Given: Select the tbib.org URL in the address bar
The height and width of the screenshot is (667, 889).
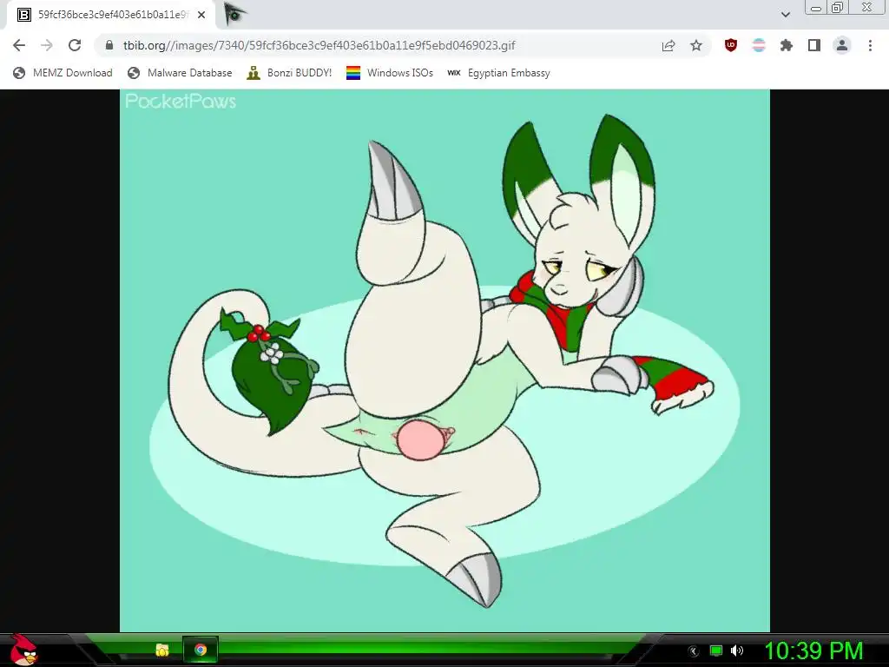Looking at the screenshot, I should [x=319, y=45].
